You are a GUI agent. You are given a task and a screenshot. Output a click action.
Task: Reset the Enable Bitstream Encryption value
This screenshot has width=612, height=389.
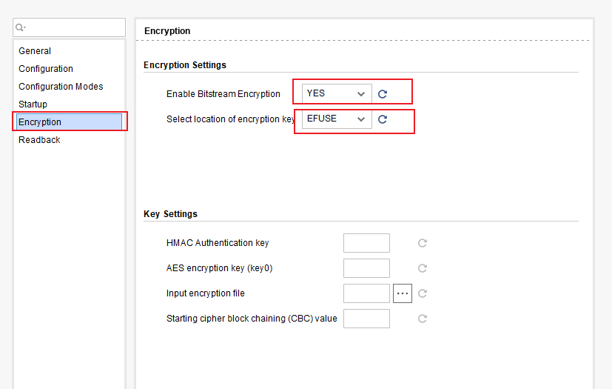tap(383, 94)
